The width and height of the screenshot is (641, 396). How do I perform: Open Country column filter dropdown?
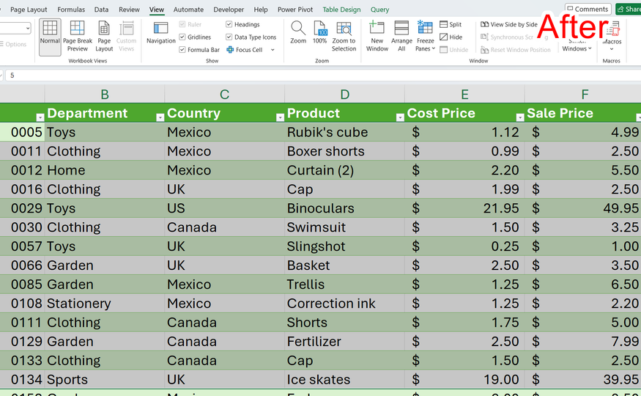pos(280,117)
